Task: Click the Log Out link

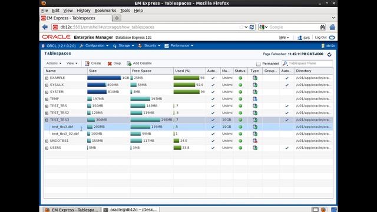Action: (x=320, y=38)
